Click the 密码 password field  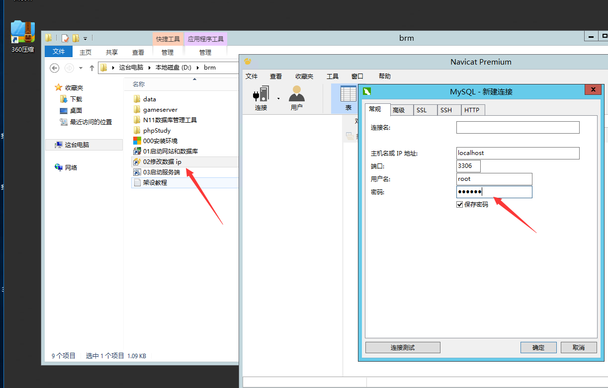[494, 192]
